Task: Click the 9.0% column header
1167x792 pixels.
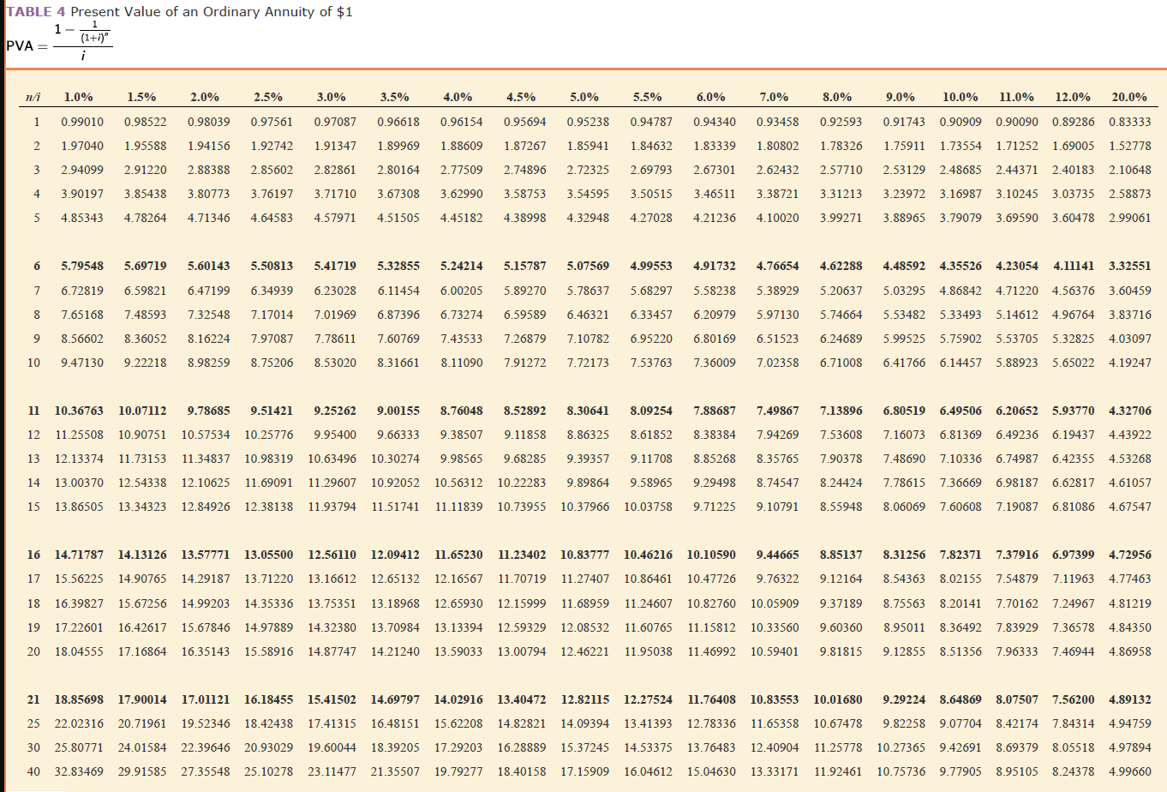Action: tap(901, 97)
